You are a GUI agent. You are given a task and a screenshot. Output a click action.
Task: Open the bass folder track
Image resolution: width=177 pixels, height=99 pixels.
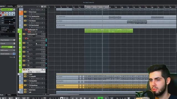pyautogui.click(x=19, y=74)
